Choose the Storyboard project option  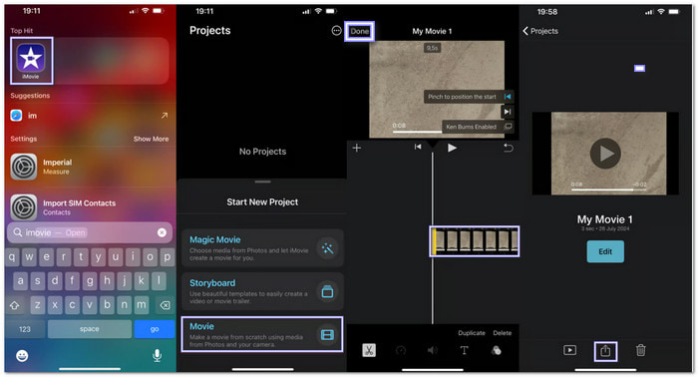coord(262,291)
